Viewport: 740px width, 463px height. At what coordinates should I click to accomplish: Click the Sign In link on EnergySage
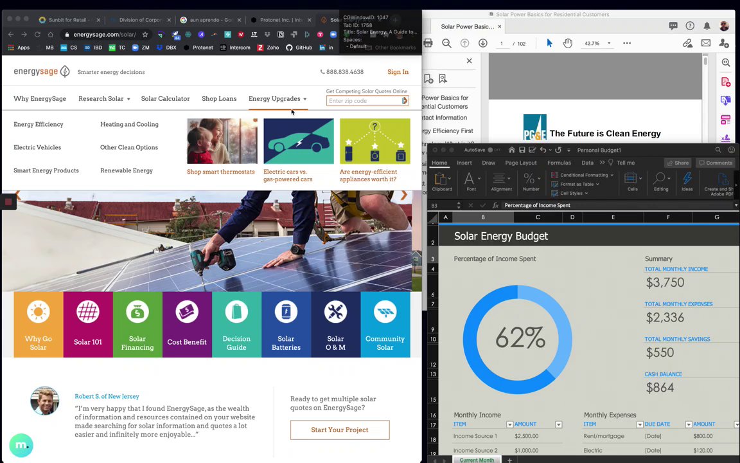tap(398, 72)
